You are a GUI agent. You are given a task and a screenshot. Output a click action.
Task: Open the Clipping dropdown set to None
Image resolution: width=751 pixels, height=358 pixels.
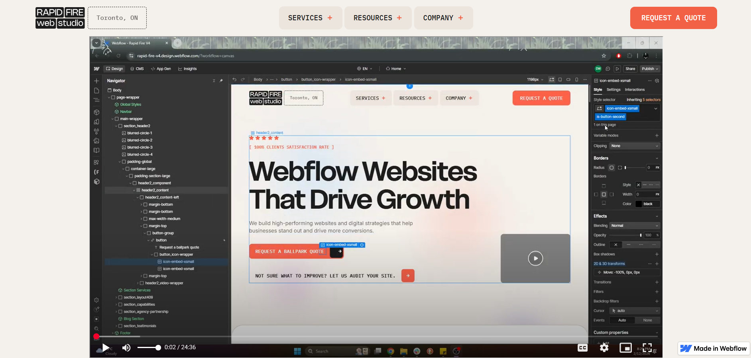point(634,146)
